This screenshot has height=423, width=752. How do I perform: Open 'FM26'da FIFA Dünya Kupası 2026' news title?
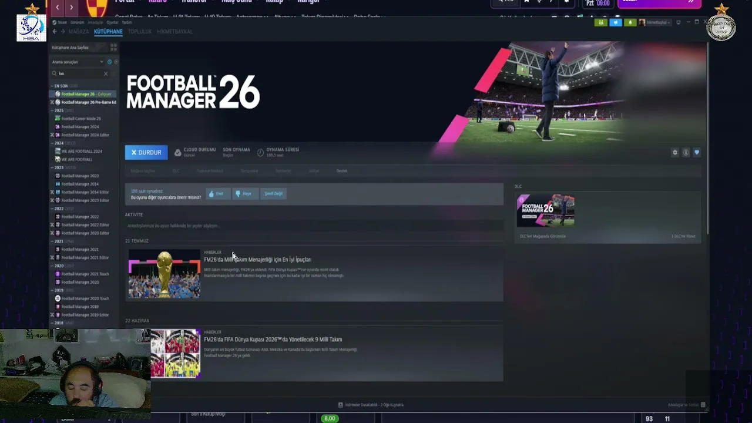273,340
